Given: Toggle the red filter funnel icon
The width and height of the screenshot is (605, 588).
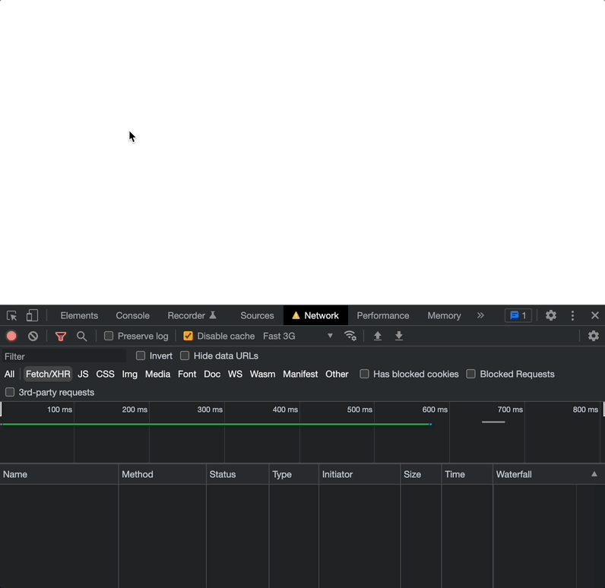Looking at the screenshot, I should 61,336.
